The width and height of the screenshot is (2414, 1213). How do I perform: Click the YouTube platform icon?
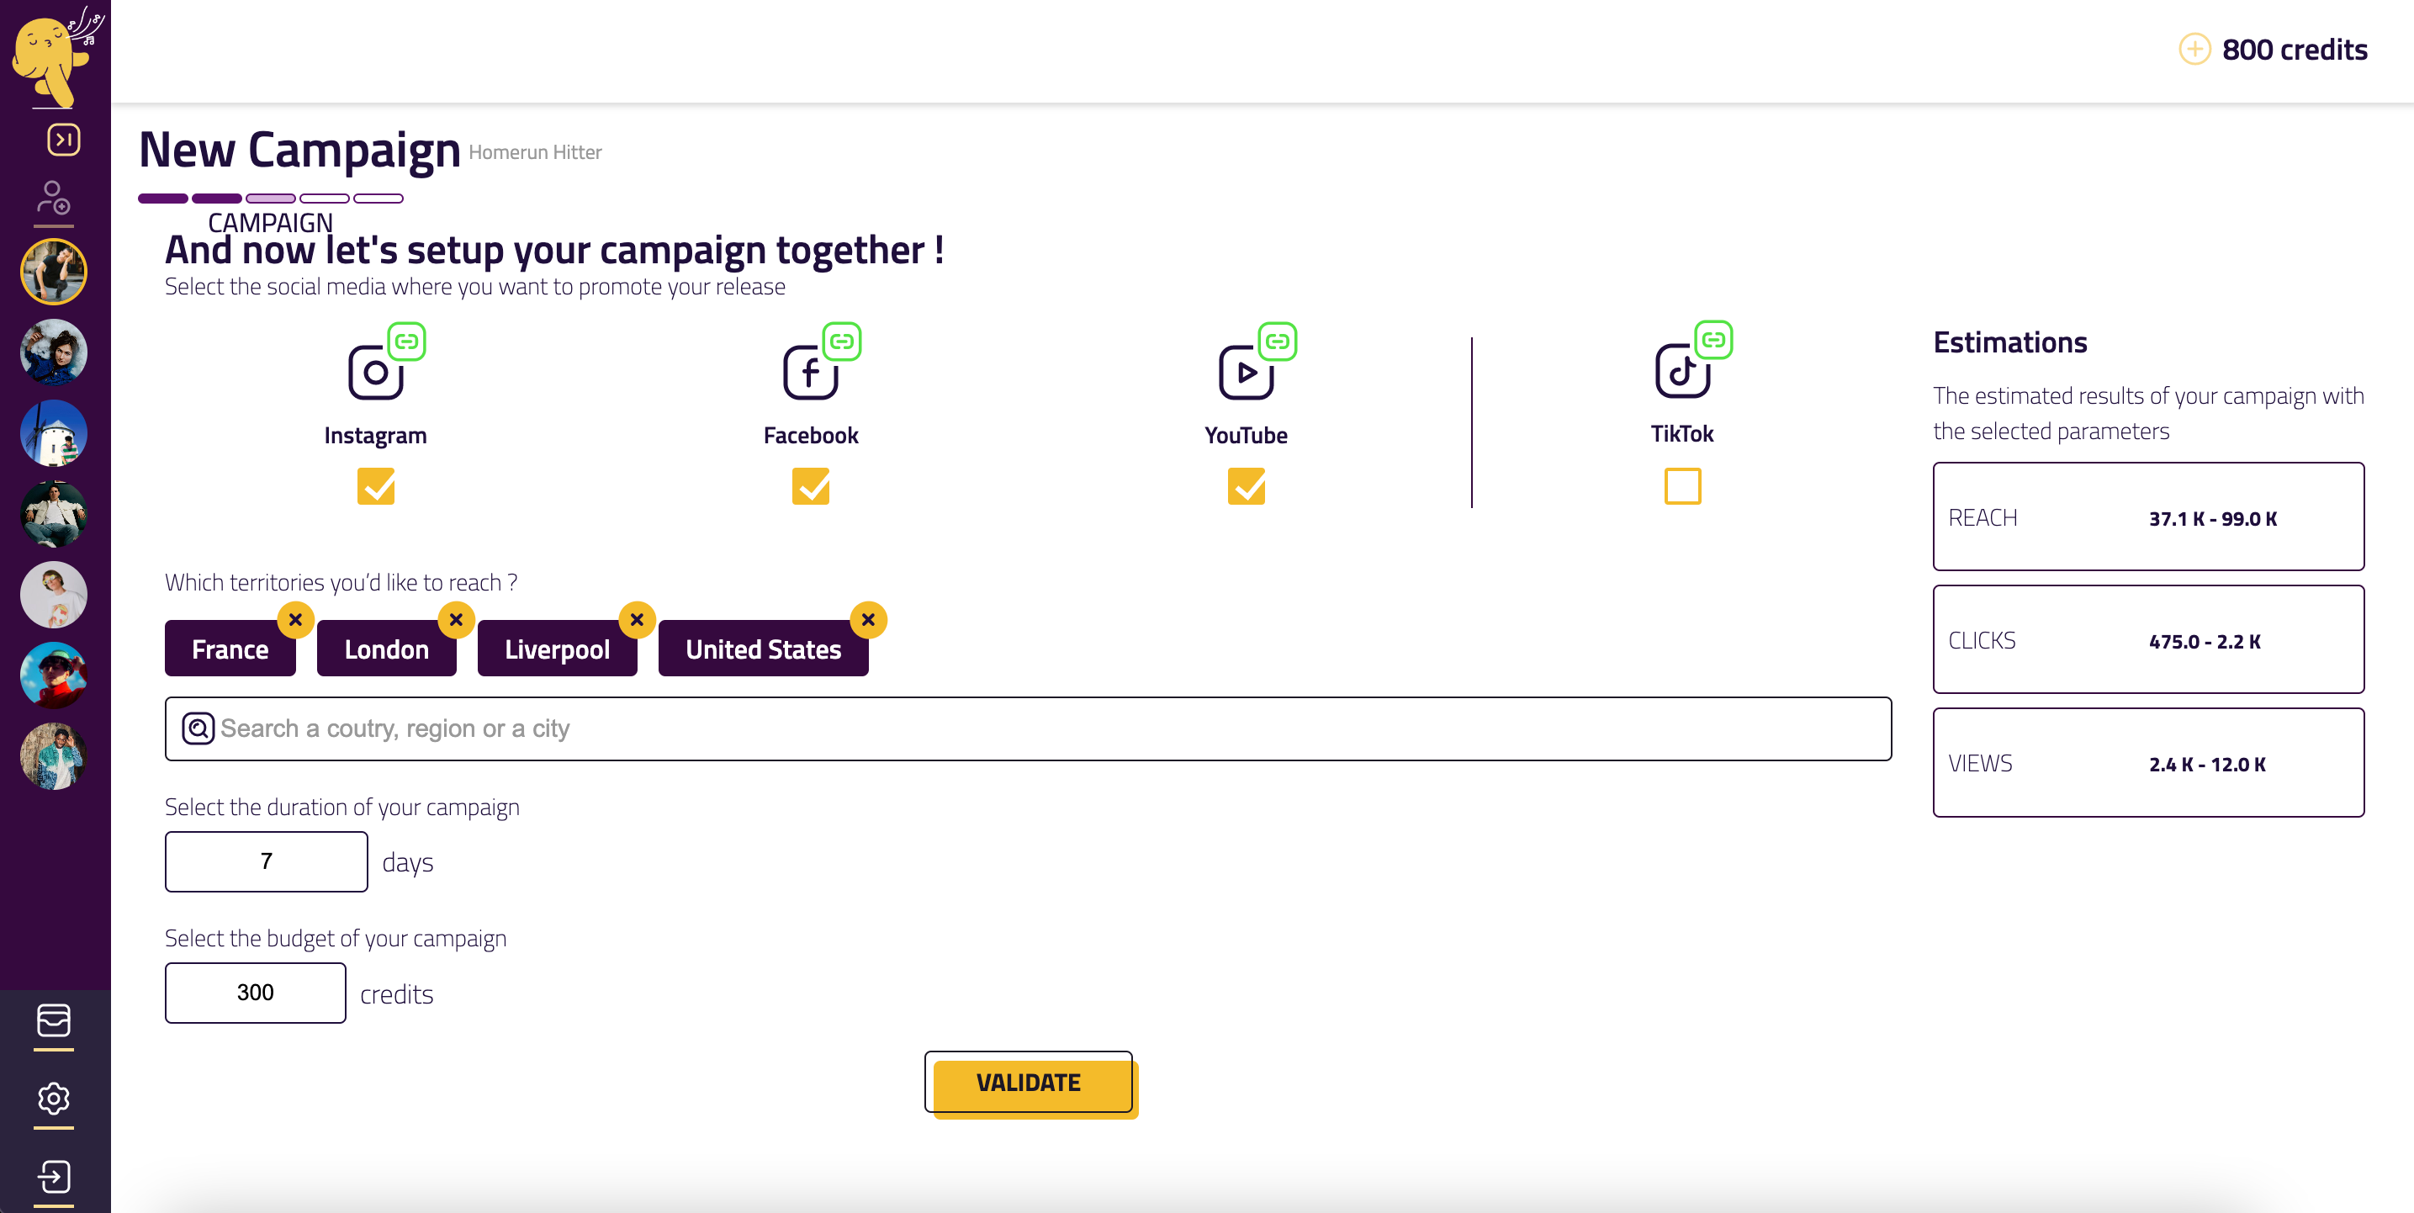pos(1246,372)
